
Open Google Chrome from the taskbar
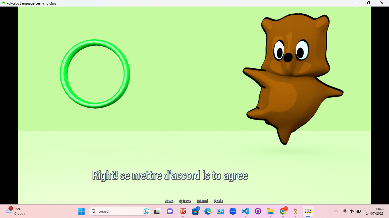(x=283, y=211)
